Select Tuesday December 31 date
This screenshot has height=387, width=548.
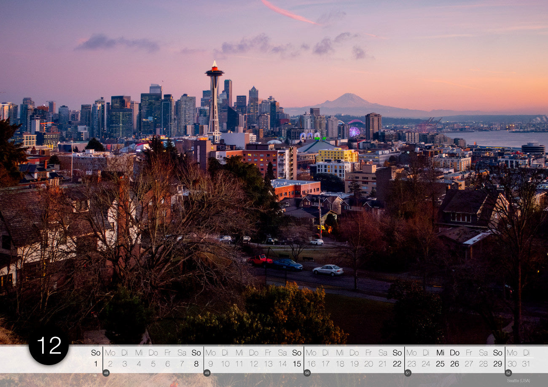[526, 363]
